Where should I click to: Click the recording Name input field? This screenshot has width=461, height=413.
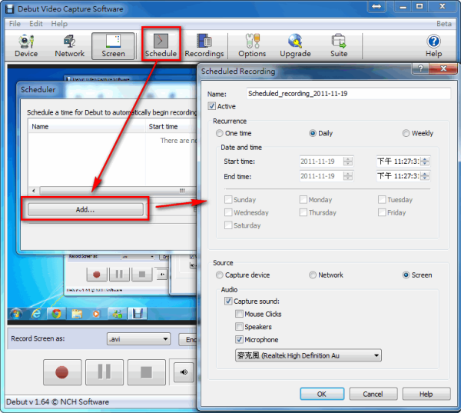[348, 94]
